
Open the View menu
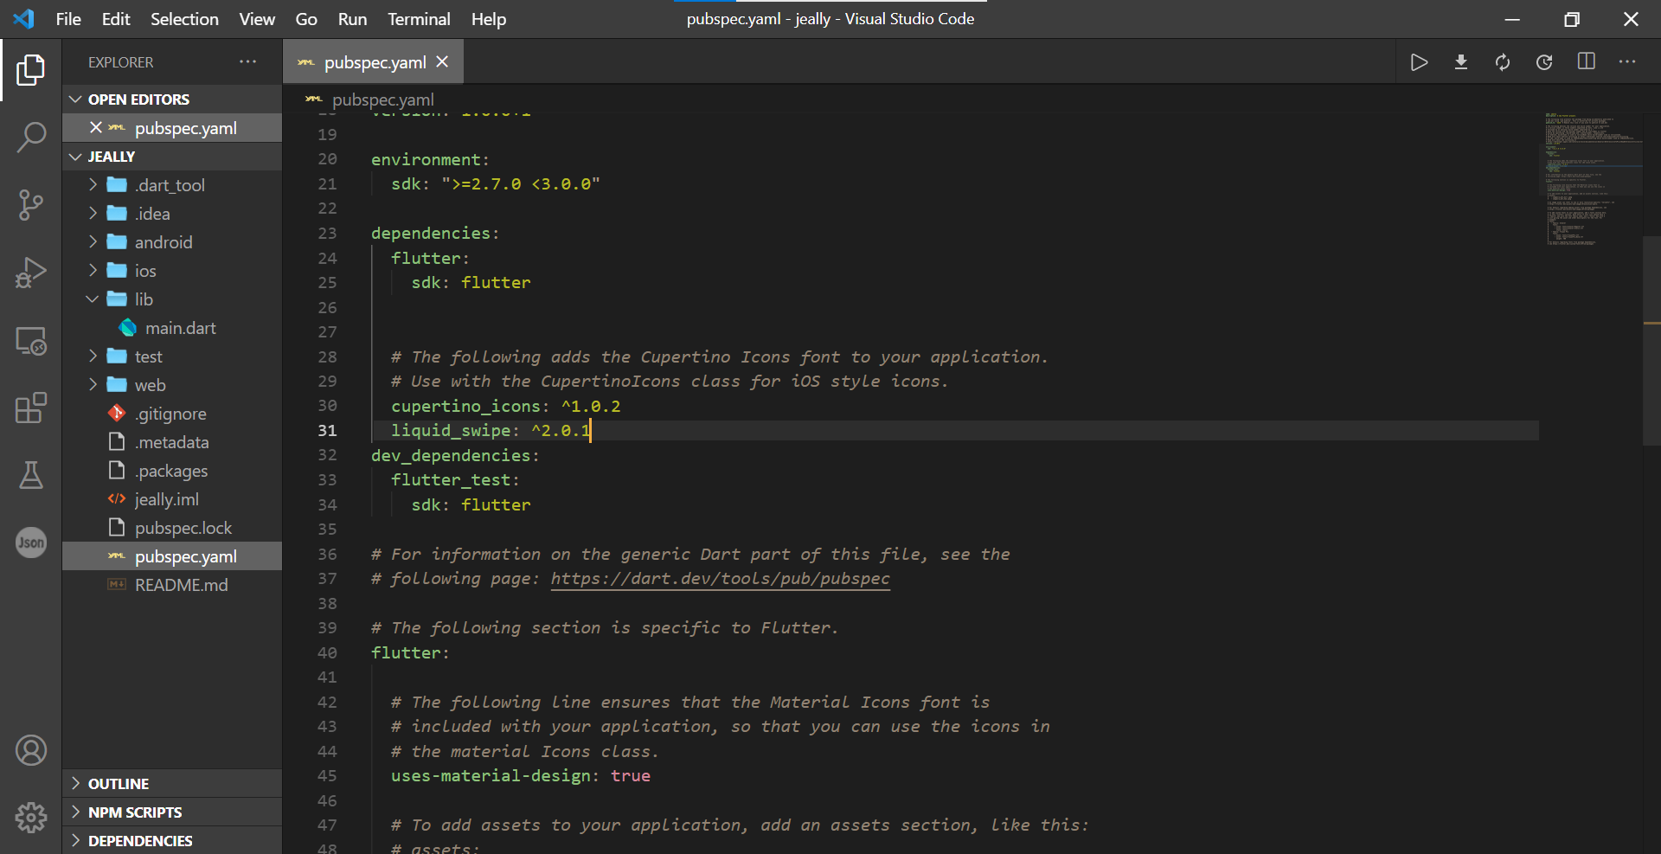[x=257, y=19]
